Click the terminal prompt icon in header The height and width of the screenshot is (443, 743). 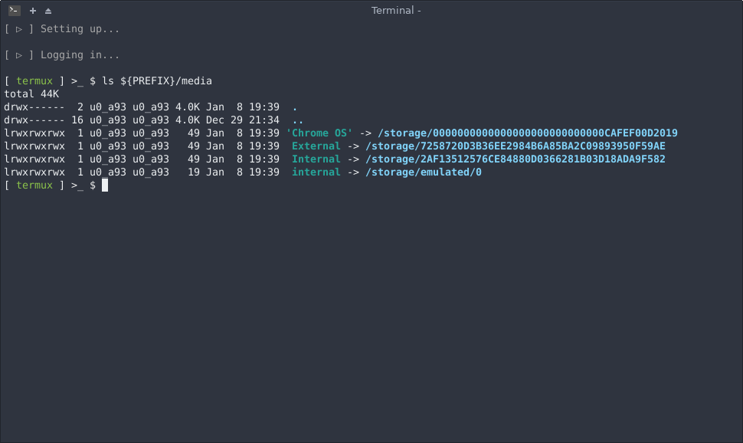(x=15, y=10)
